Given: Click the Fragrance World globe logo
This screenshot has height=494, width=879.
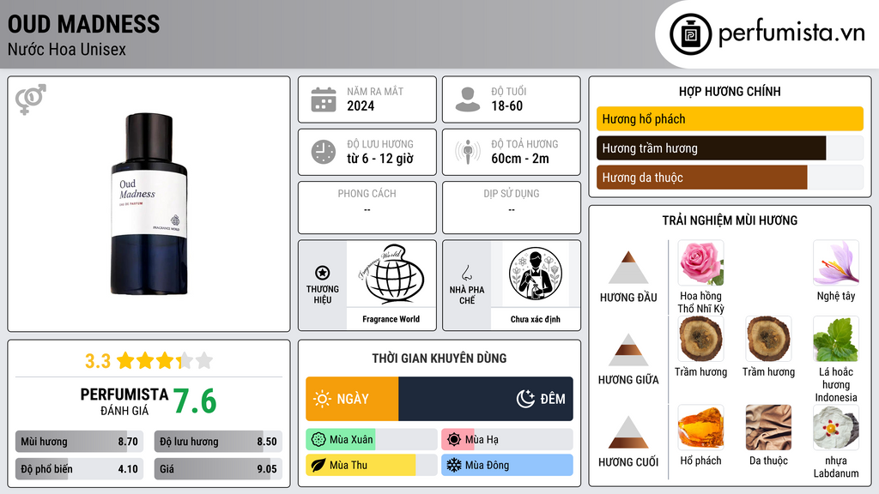Looking at the screenshot, I should click(391, 274).
